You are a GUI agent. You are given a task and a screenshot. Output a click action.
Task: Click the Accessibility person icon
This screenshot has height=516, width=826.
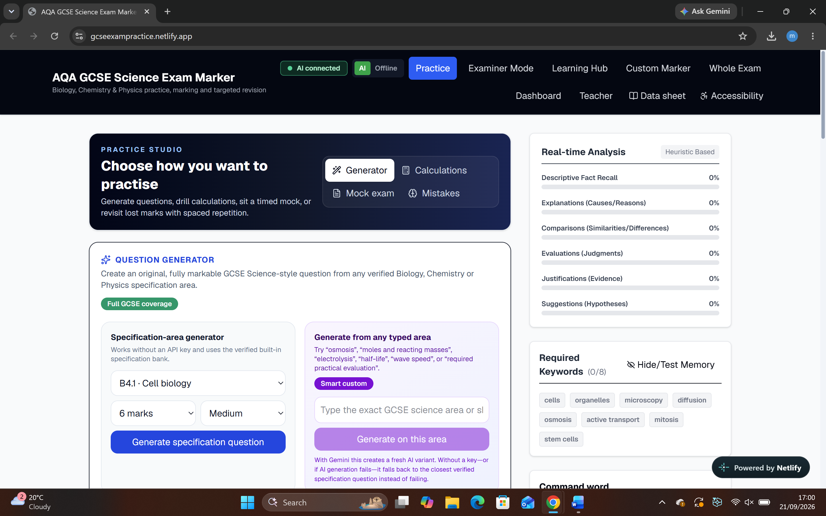pos(704,96)
